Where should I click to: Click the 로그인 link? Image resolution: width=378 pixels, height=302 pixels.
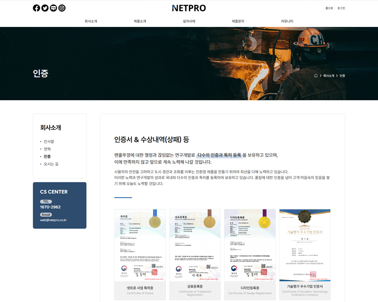point(341,8)
